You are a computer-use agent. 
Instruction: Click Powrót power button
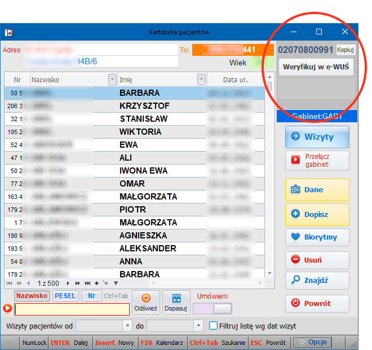click(x=317, y=303)
